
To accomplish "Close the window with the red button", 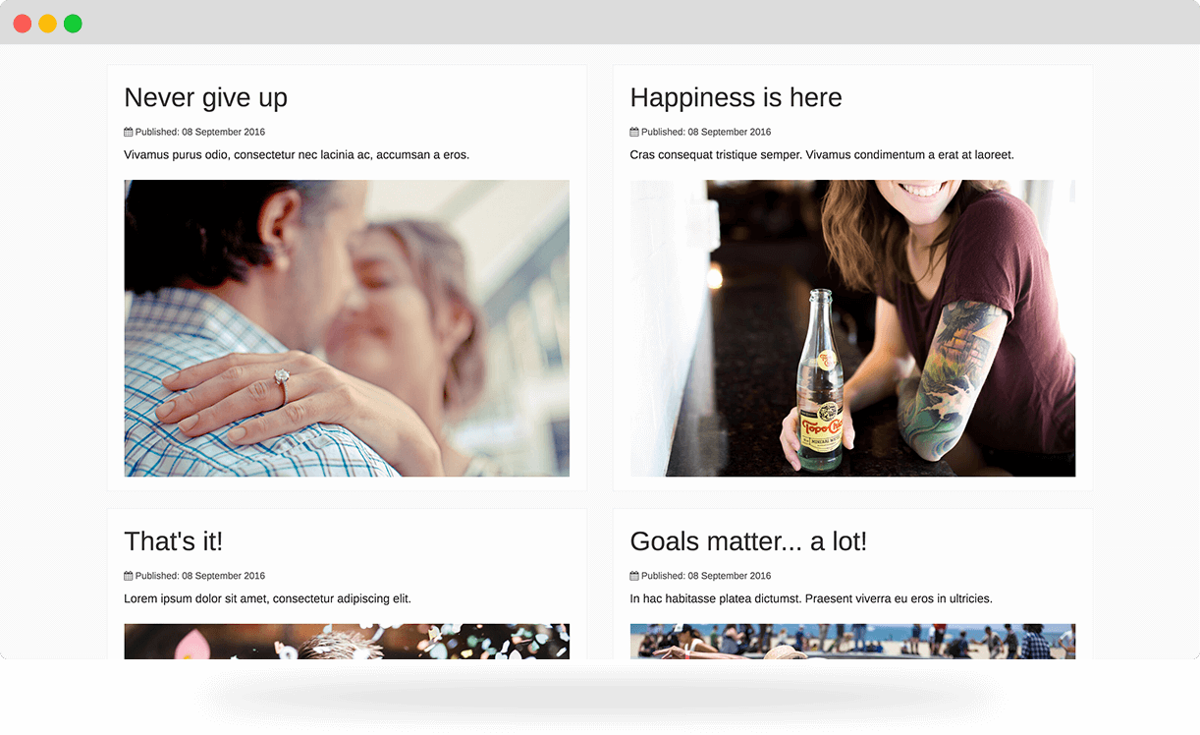I will [22, 24].
